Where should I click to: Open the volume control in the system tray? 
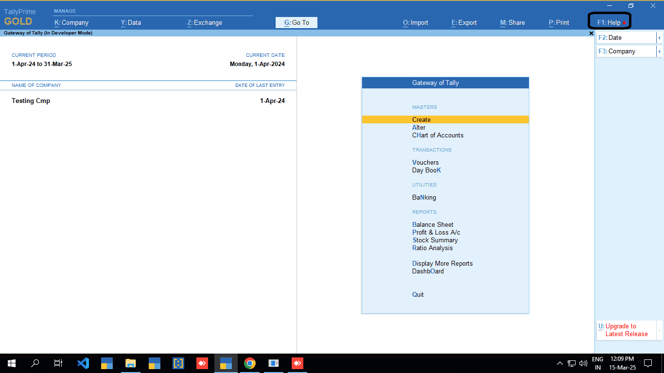[583, 363]
